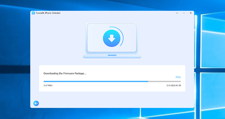Click the 76% progress percentage text

178,77
